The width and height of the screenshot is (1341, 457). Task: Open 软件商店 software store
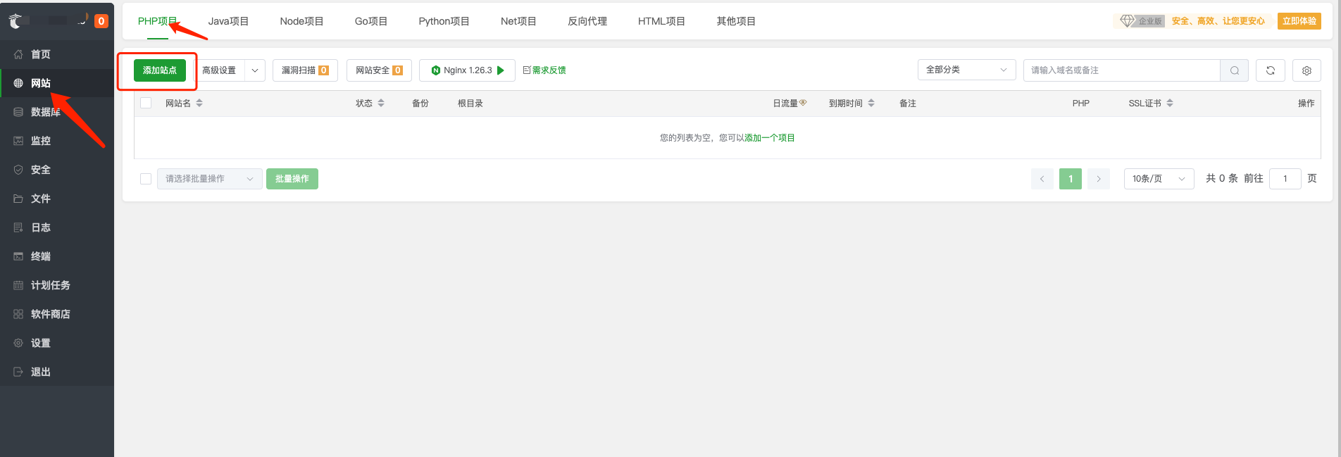pos(56,314)
